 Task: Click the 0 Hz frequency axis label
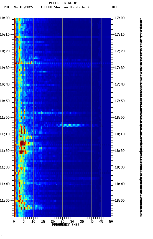pos(14,222)
